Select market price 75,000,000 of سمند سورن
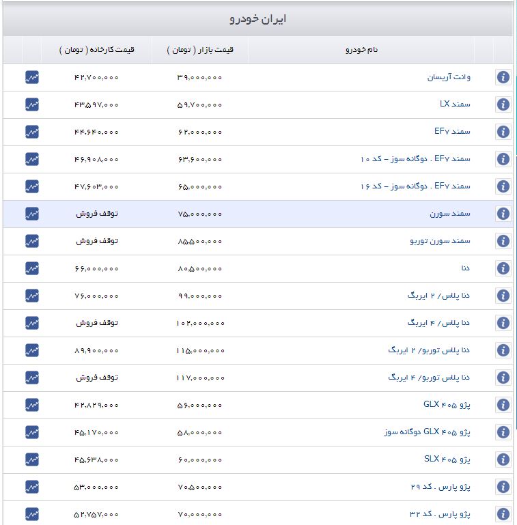Image resolution: width=517 pixels, height=525 pixels. click(x=199, y=214)
